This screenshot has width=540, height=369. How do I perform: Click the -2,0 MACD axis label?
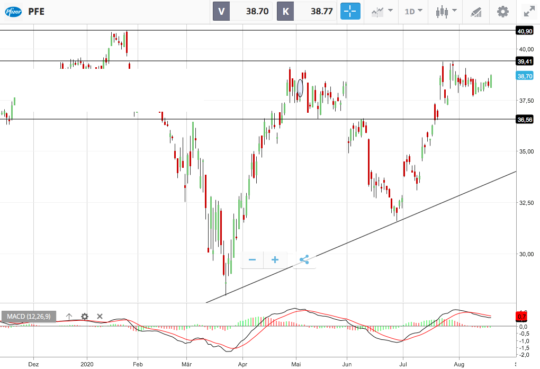tap(524, 355)
